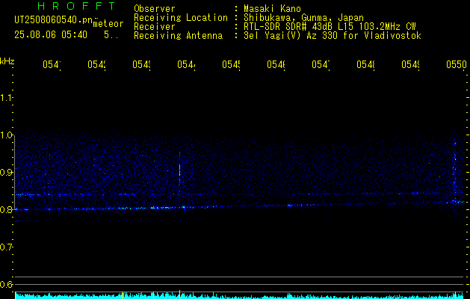The width and height of the screenshot is (470, 299).
Task: Click the Receiver label
Action: tap(155, 27)
